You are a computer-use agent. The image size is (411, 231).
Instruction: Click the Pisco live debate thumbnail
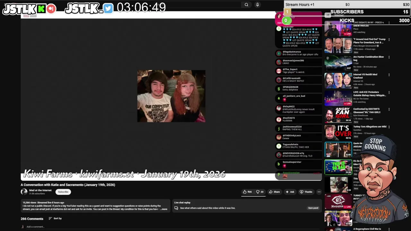pos(338,28)
